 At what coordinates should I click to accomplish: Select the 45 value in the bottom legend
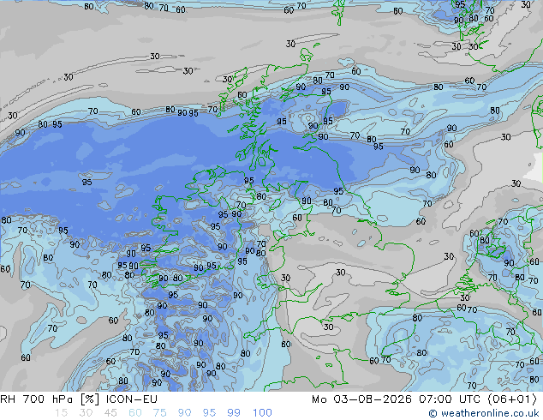110,413
